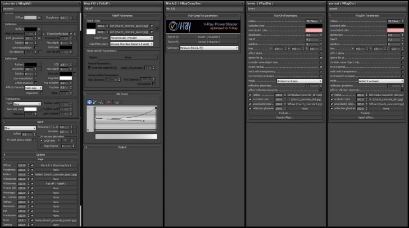Select the Move tool in Mix Curve toolbar
Viewport: 409px width, 228px height.
point(89,102)
